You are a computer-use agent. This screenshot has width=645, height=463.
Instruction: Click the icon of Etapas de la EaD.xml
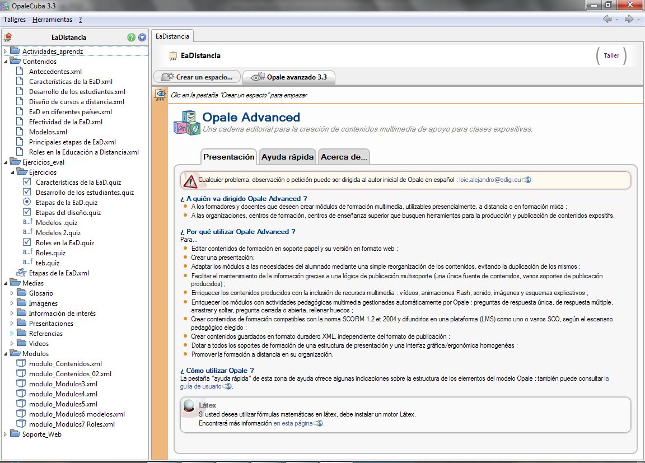(x=21, y=273)
